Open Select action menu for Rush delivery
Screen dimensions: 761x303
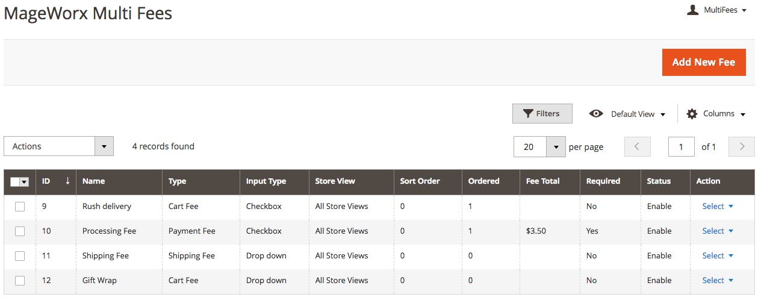(718, 206)
